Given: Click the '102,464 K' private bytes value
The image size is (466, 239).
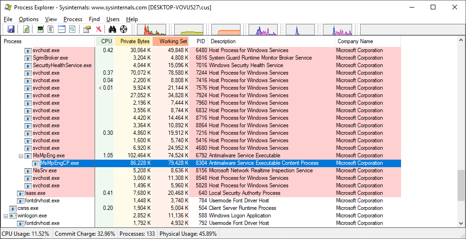Looking at the screenshot, I should pyautogui.click(x=139, y=156).
